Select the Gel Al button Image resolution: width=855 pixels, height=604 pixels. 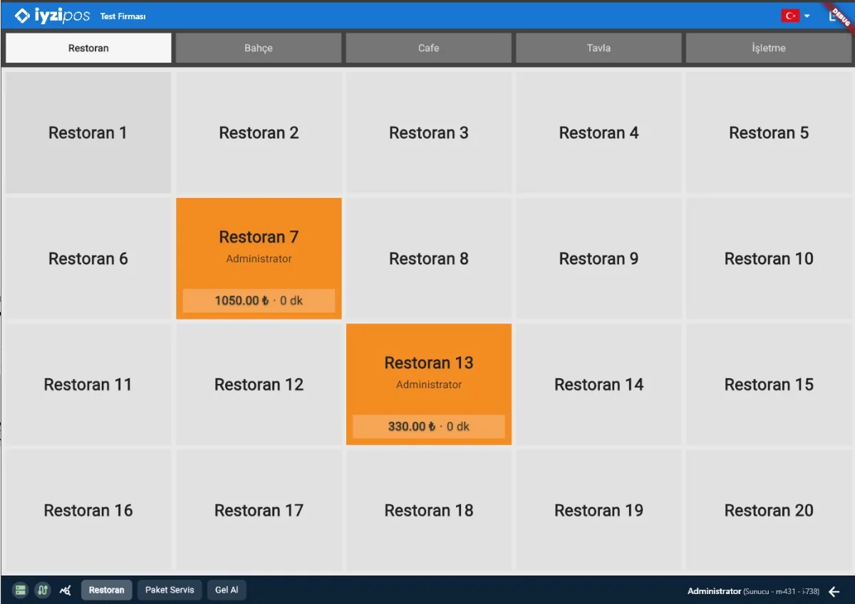[227, 590]
